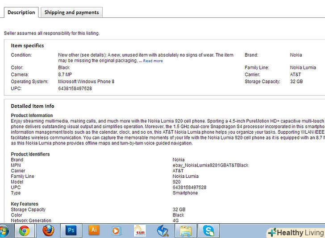325x238 pixels.
Task: Click Storage Capacity 32 GB under Key Features
Action: click(x=179, y=209)
